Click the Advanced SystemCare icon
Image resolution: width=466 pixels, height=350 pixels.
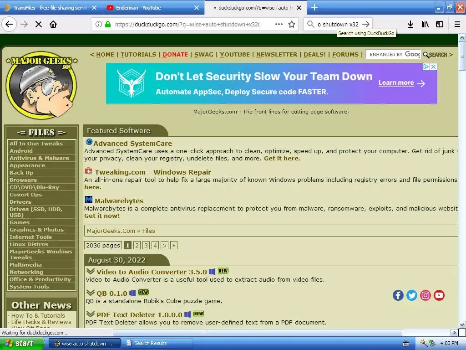click(89, 142)
